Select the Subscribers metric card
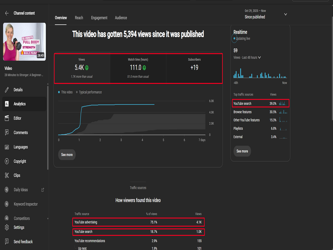This screenshot has width=333, height=250. pos(194,68)
